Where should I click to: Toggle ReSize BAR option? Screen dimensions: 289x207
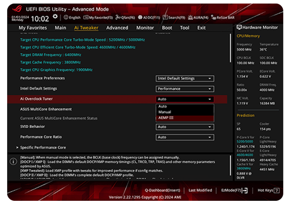(x=223, y=18)
